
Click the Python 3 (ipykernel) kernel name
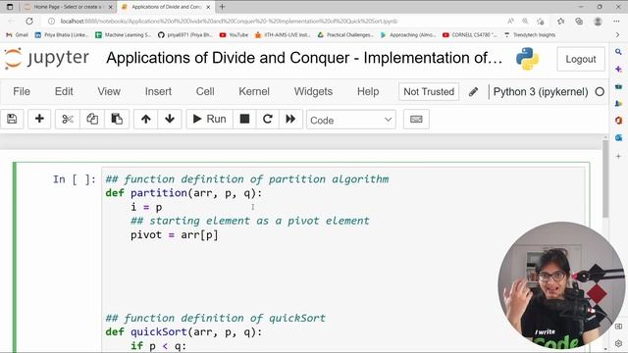(541, 91)
